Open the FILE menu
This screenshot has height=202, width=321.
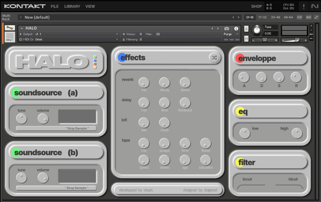[54, 6]
